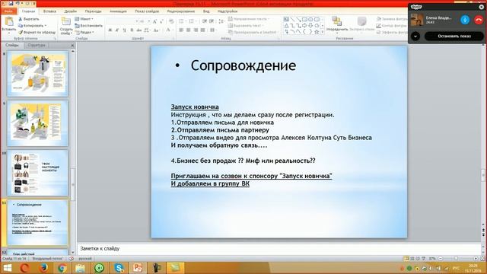Switch to the Design (Дизайн) tab
Viewport: 487px width, 274px height.
tap(71, 11)
